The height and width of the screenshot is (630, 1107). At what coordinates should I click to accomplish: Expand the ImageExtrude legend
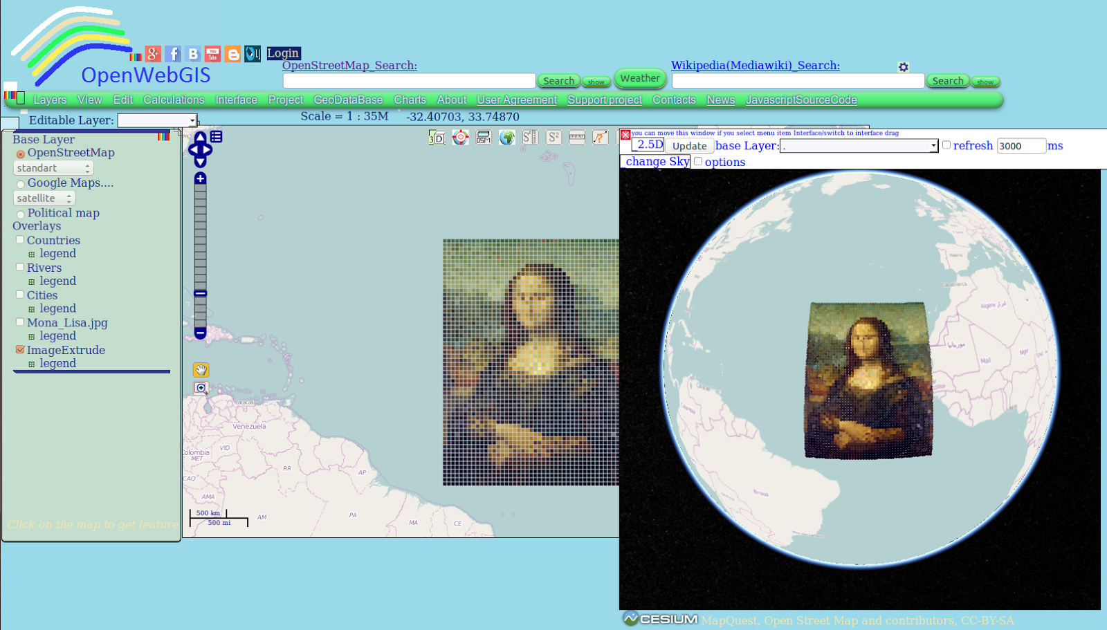click(31, 364)
